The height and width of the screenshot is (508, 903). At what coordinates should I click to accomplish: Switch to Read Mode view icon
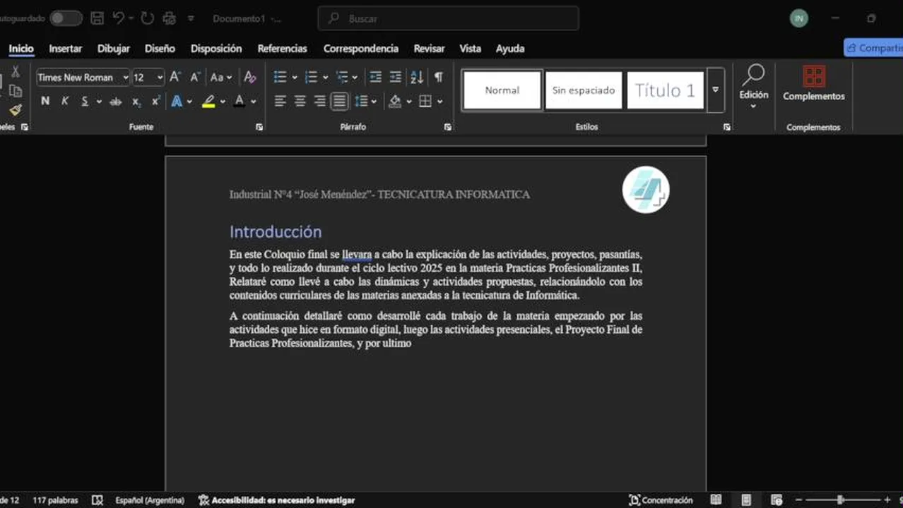click(716, 500)
